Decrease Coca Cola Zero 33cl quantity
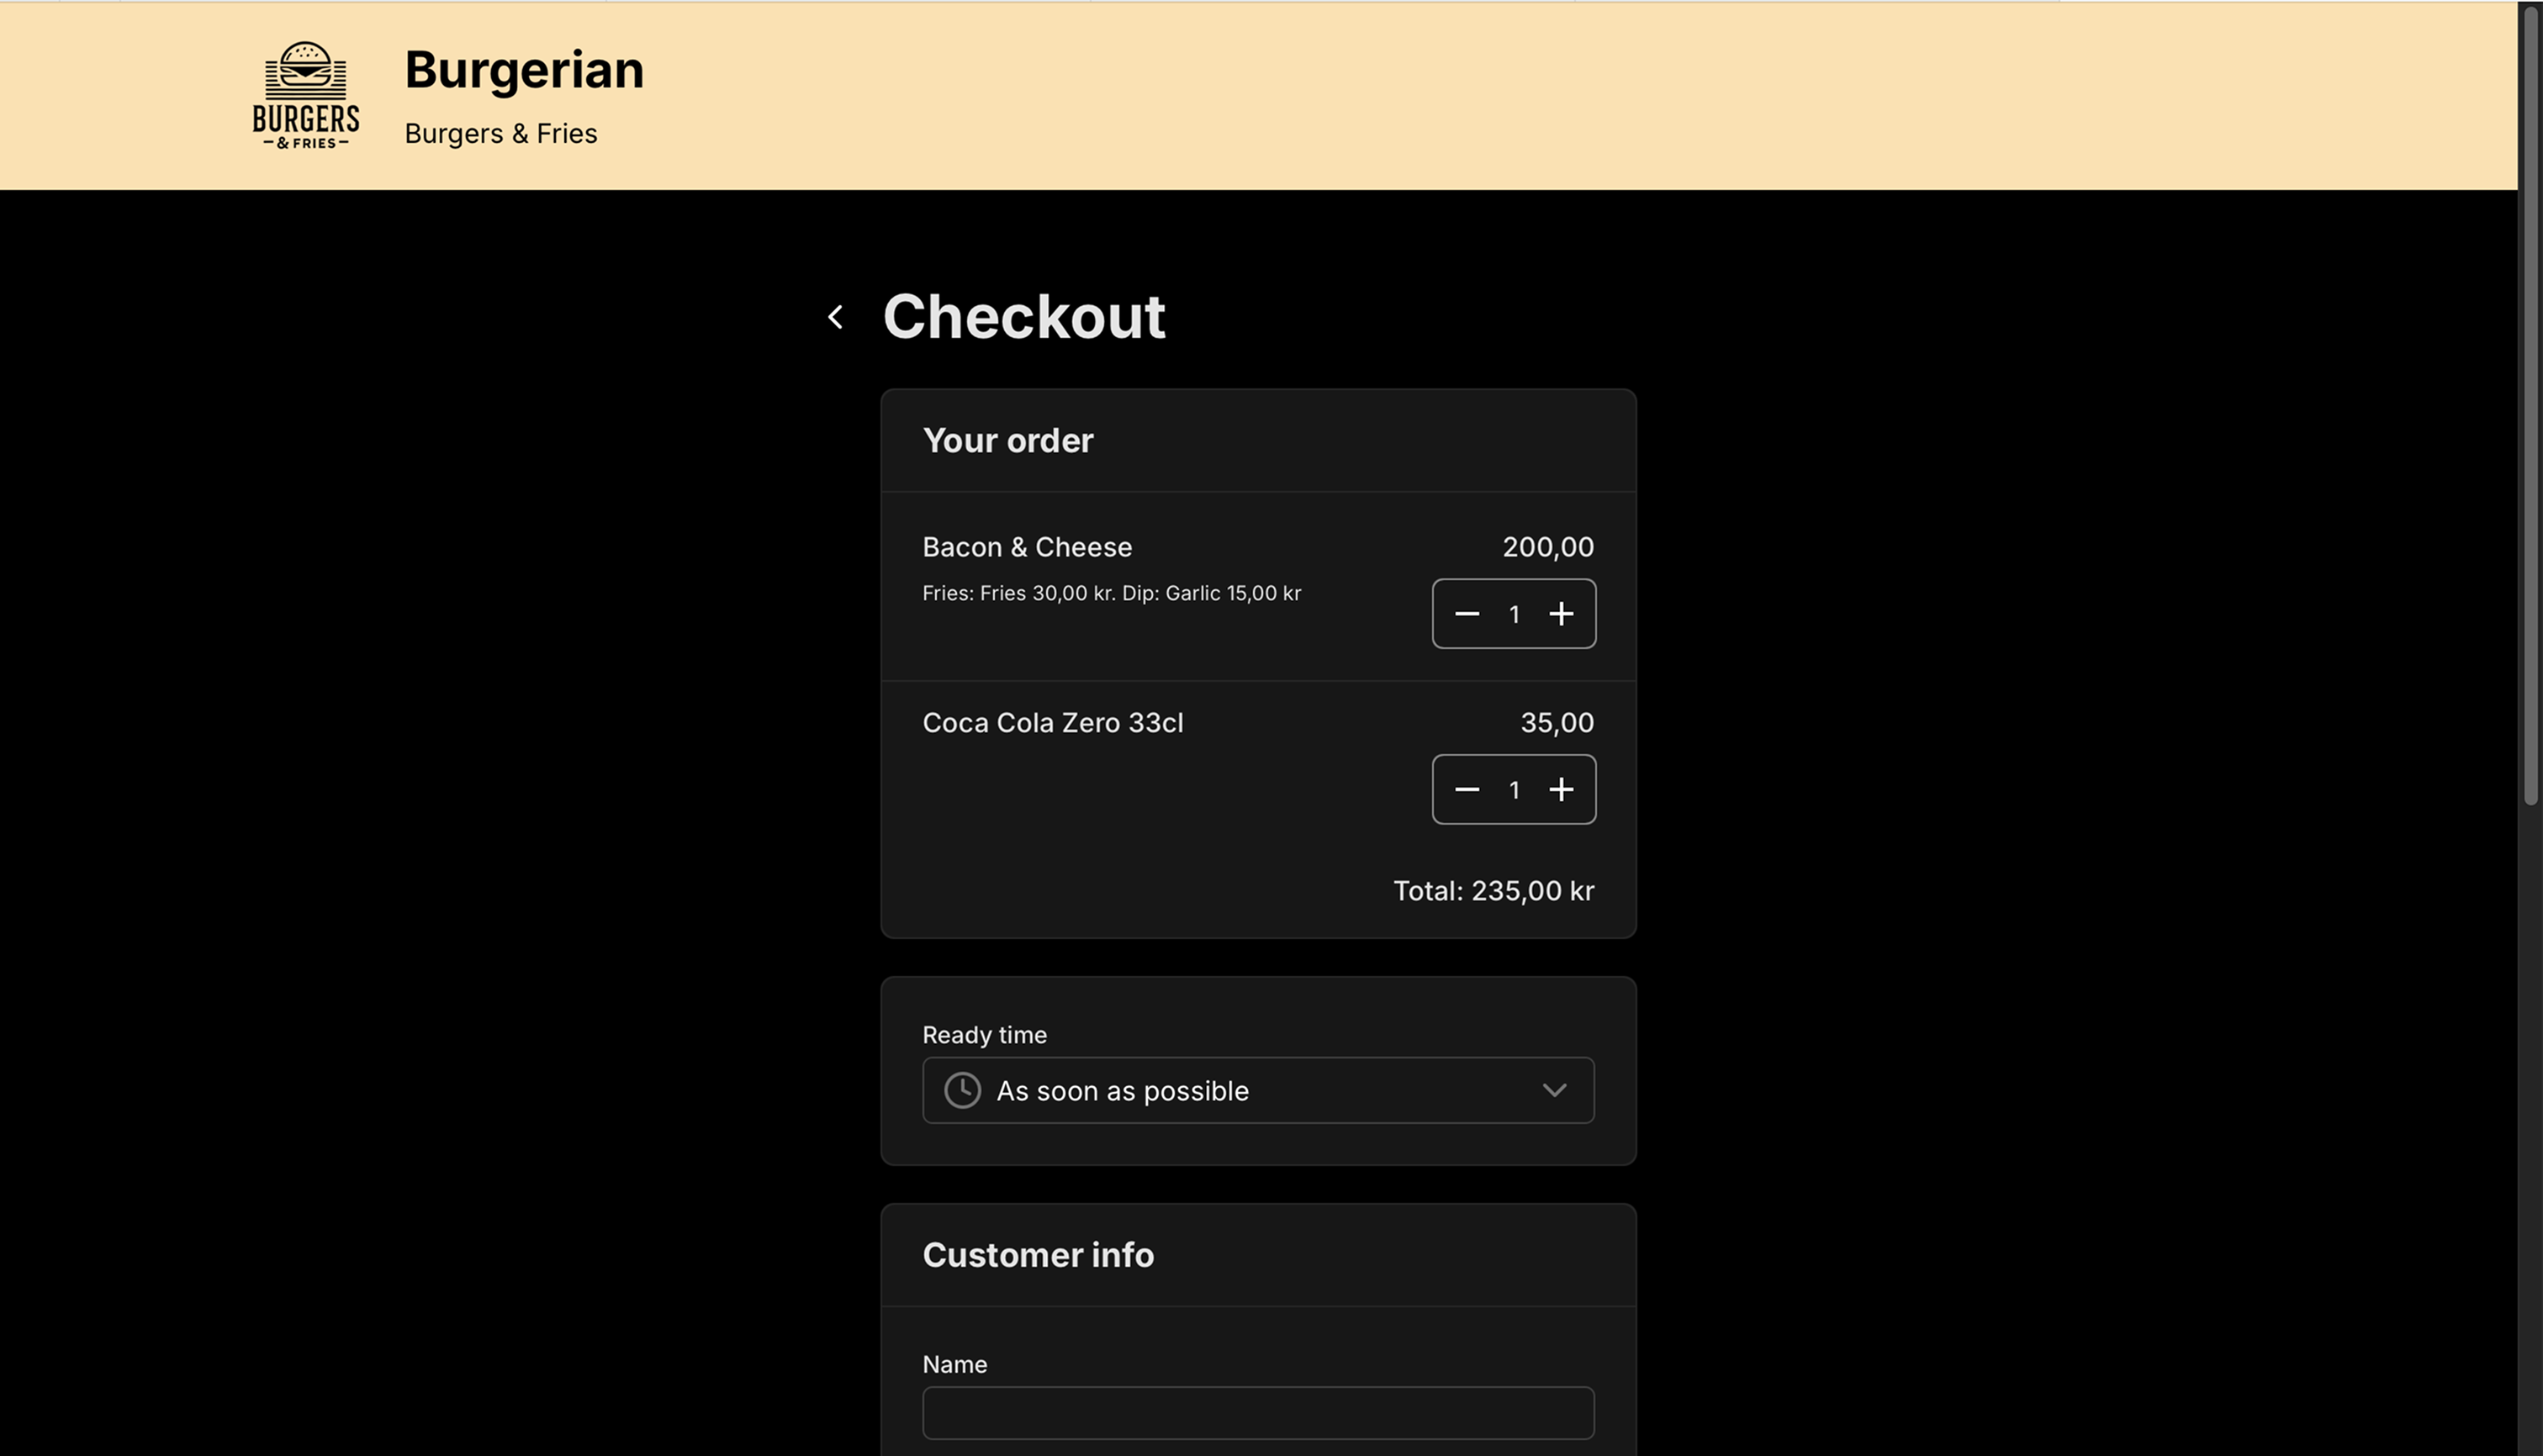Viewport: 2543px width, 1456px height. tap(1467, 790)
